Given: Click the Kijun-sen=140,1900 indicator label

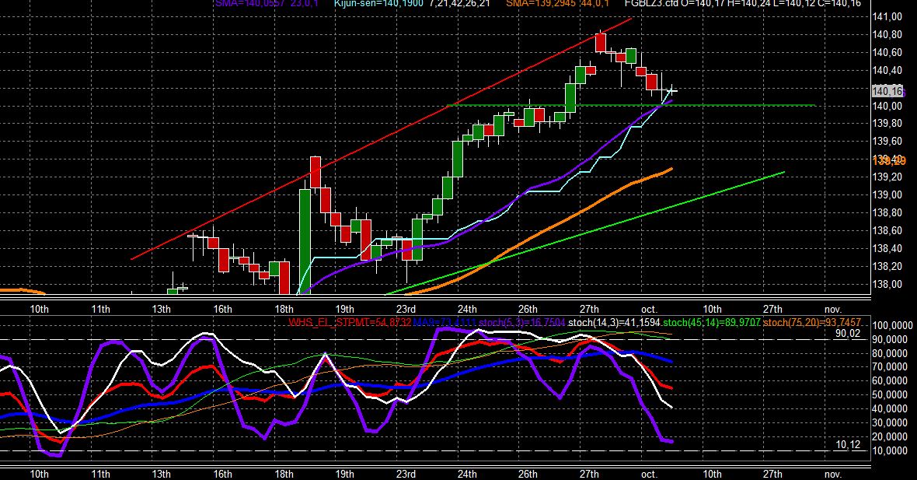Looking at the screenshot, I should coord(378,4).
